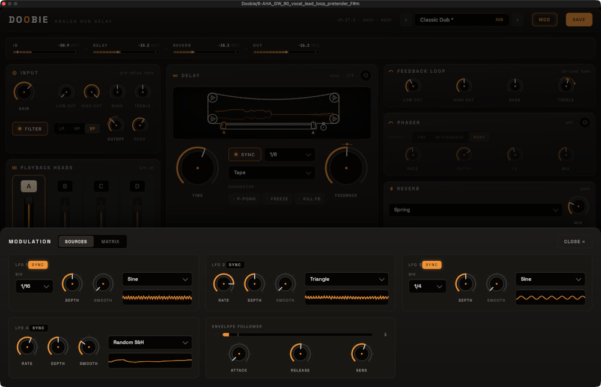Click the Delay section power icon

[365, 76]
